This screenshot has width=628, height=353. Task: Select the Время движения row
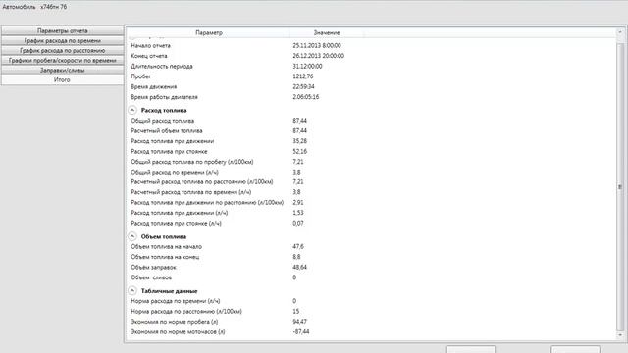pos(372,87)
